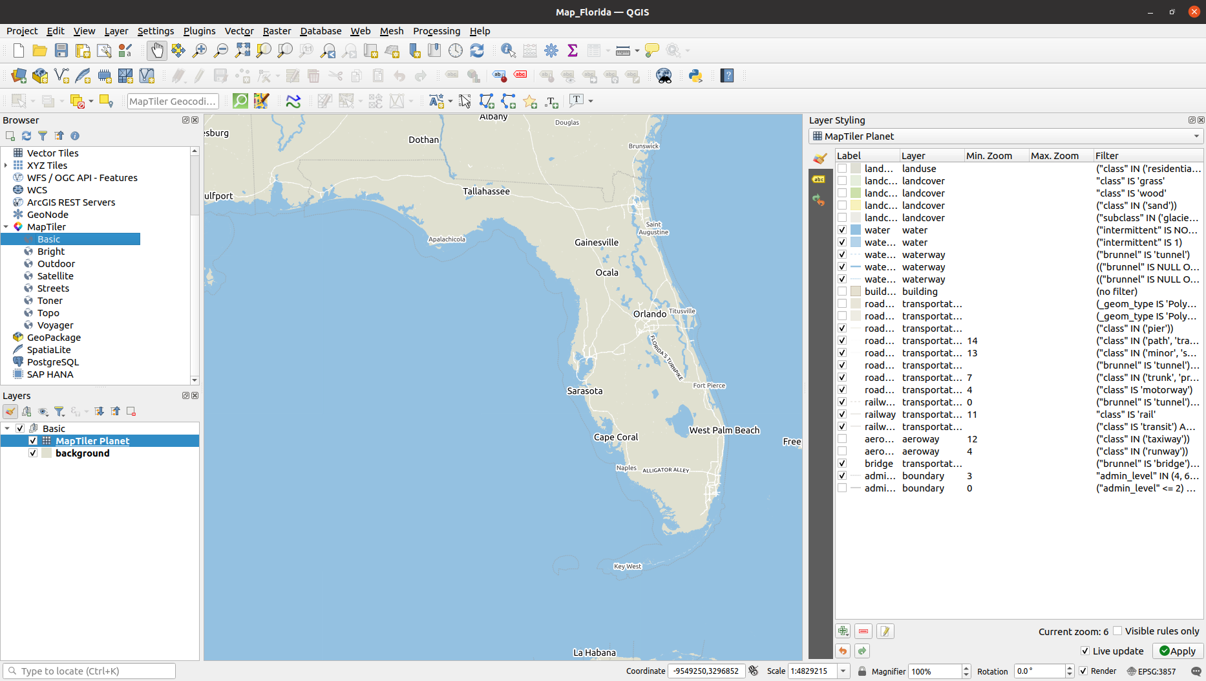Toggle visibility of Basic group
This screenshot has height=681, width=1206.
pyautogui.click(x=20, y=429)
